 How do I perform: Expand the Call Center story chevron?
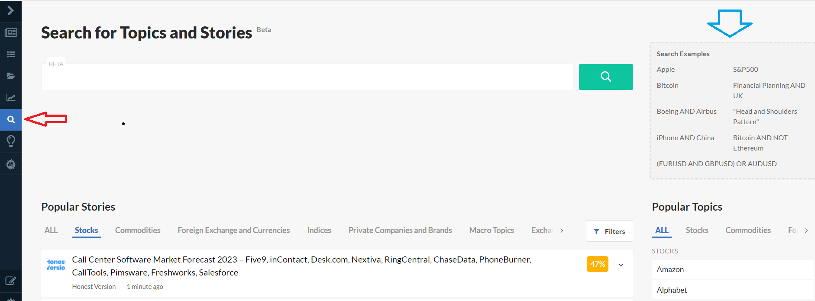[x=621, y=265]
